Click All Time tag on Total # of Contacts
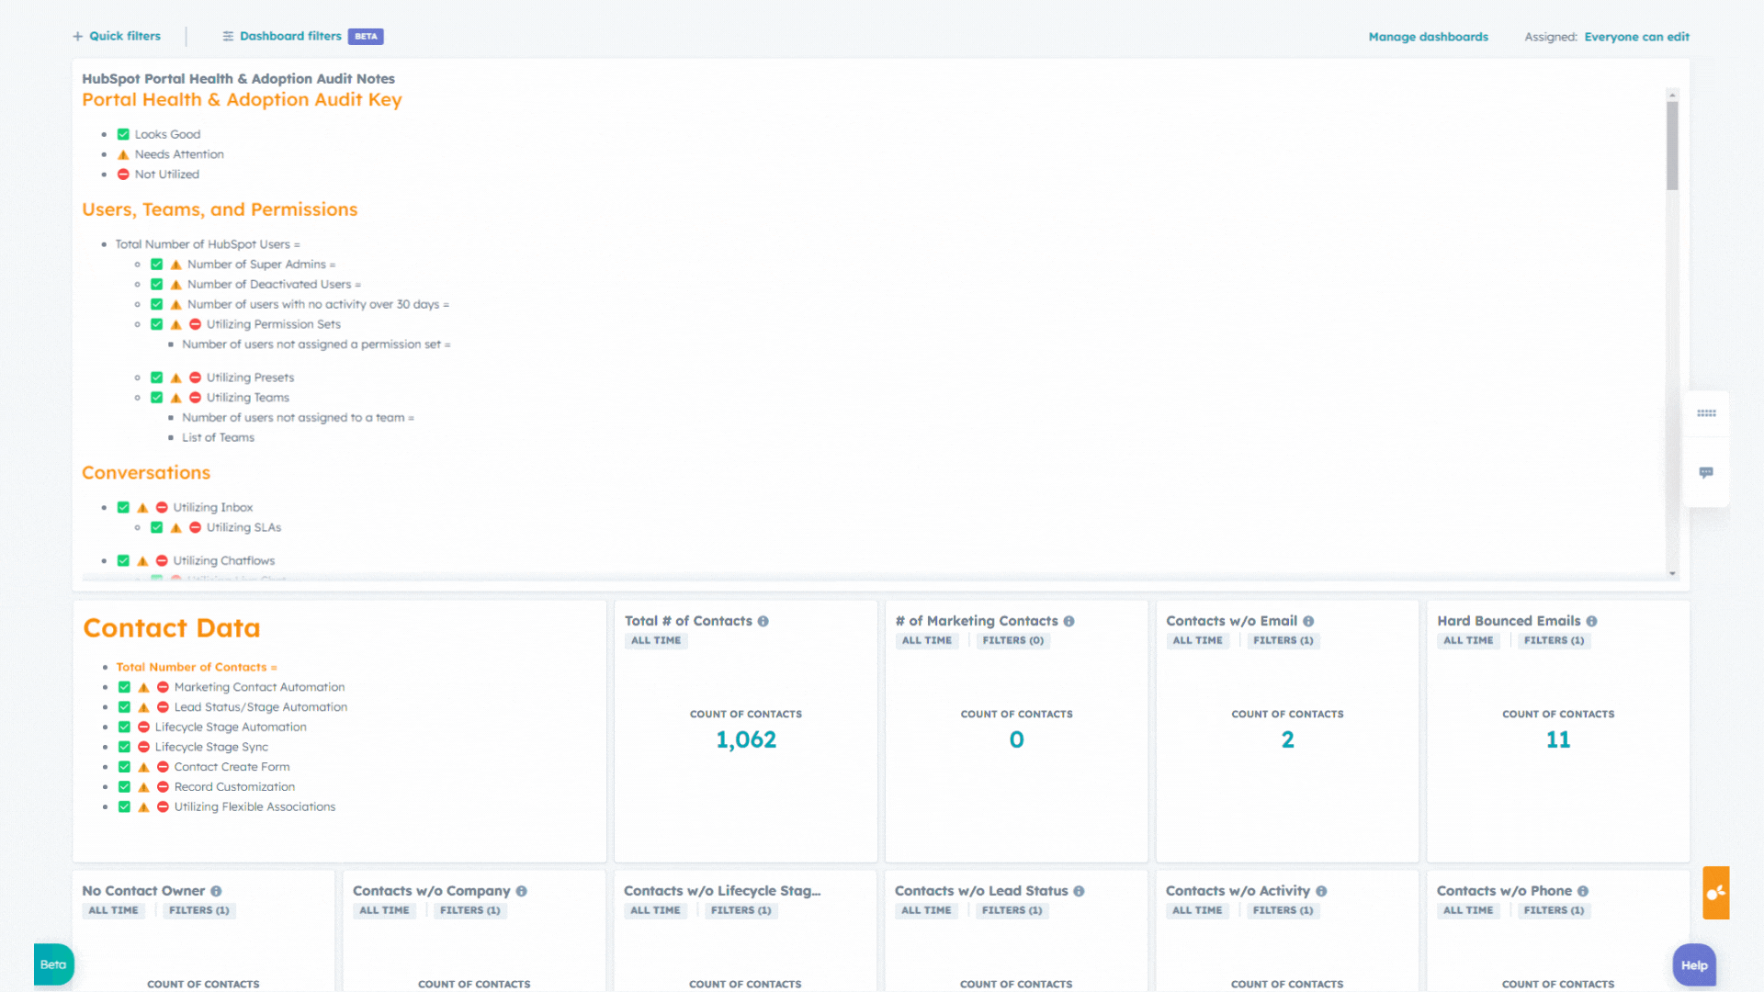Screen dimensions: 1764x992 656,641
